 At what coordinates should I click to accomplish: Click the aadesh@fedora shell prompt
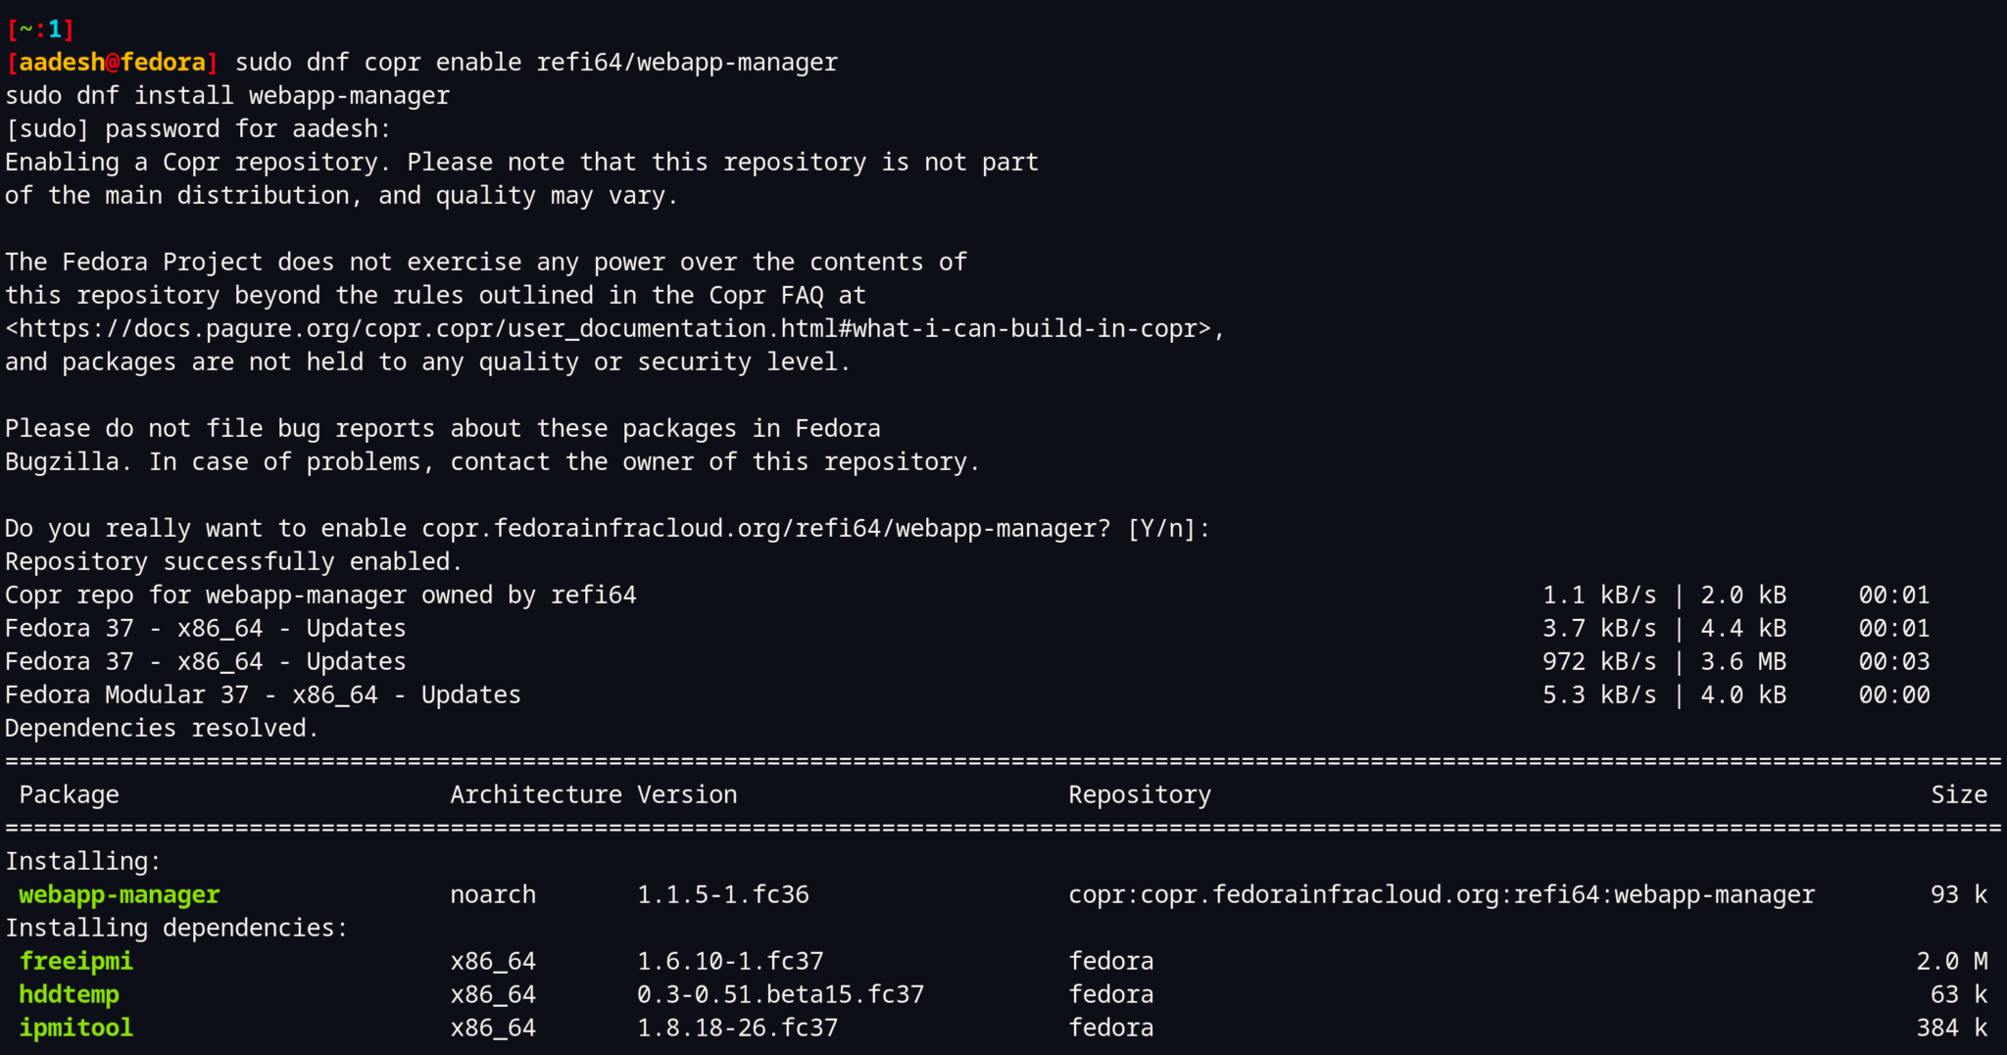click(110, 62)
